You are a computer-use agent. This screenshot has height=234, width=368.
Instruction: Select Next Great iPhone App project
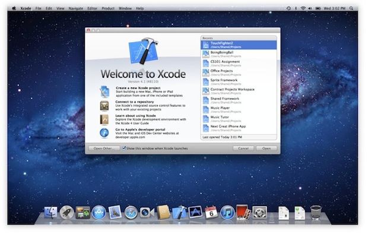click(239, 128)
